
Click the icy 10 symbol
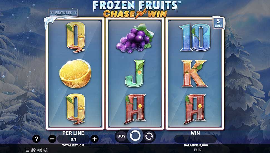[x=195, y=38]
